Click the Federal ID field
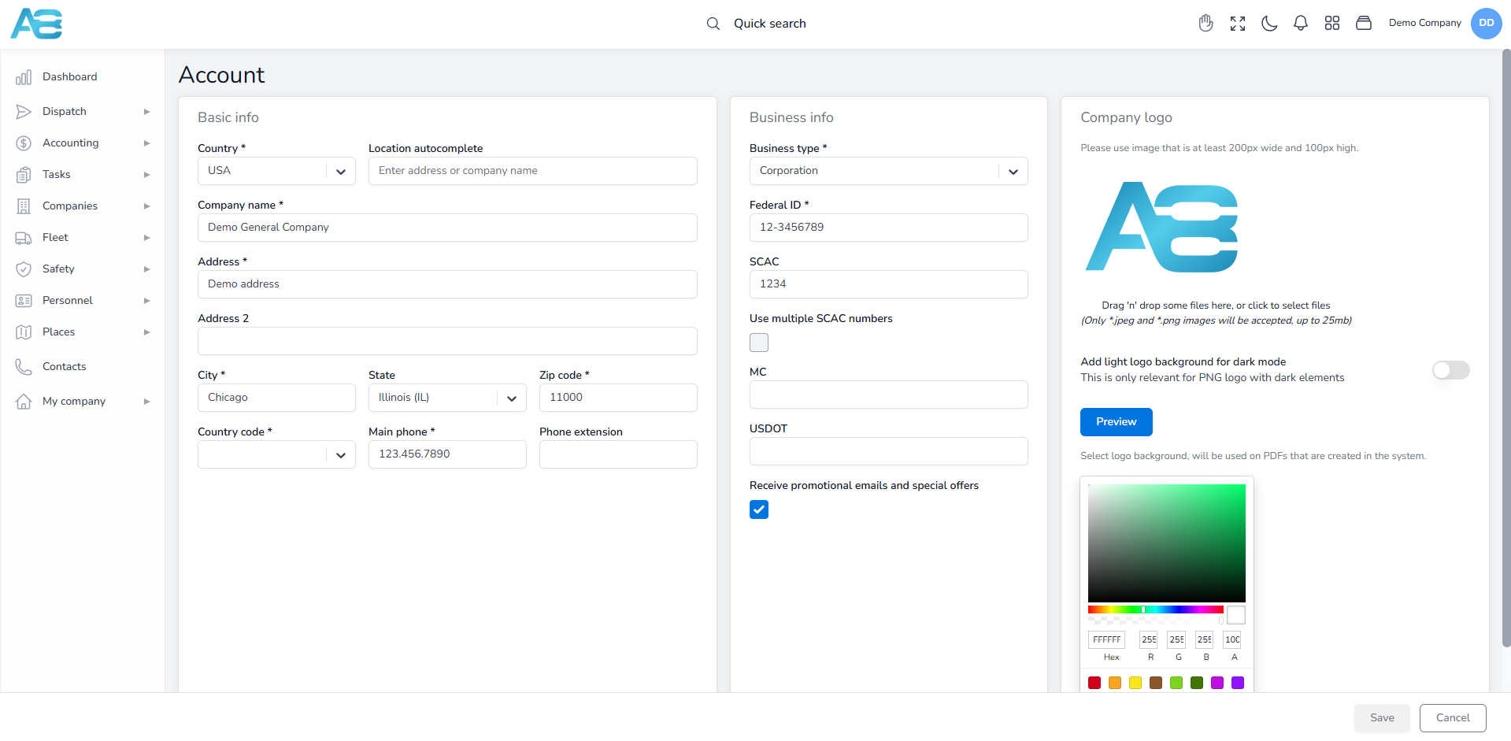Screen dimensions: 1511x741 click(888, 228)
